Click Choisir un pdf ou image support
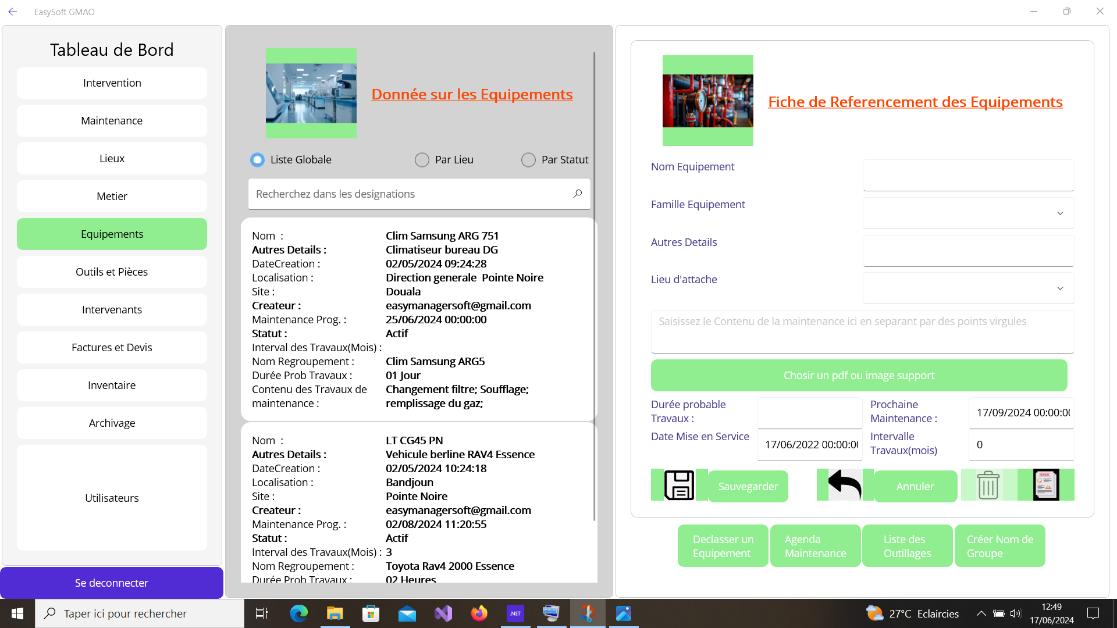The width and height of the screenshot is (1117, 628). click(859, 376)
